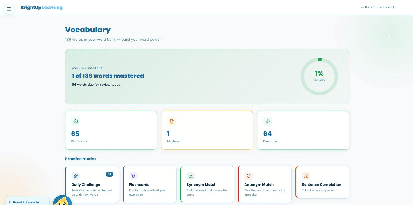Click '64 words due for review today'

click(x=96, y=85)
